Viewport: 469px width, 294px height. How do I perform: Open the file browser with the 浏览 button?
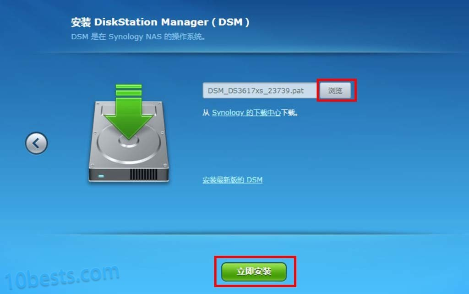[335, 91]
